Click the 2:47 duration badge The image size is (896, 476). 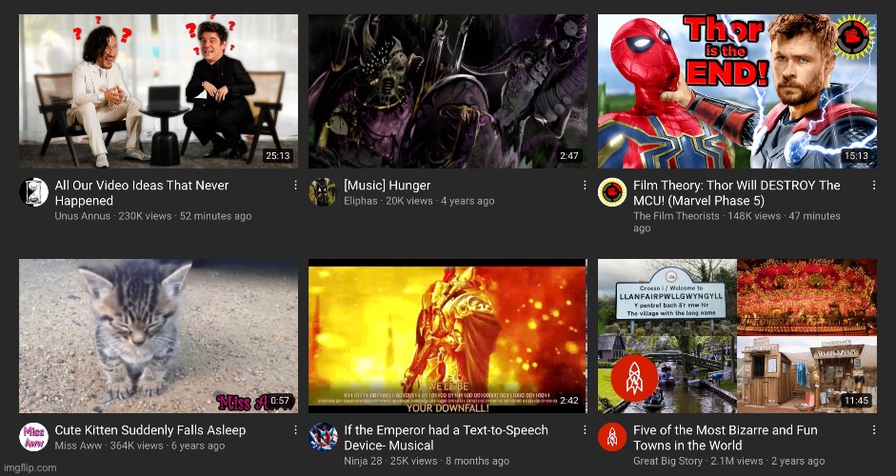tap(569, 155)
